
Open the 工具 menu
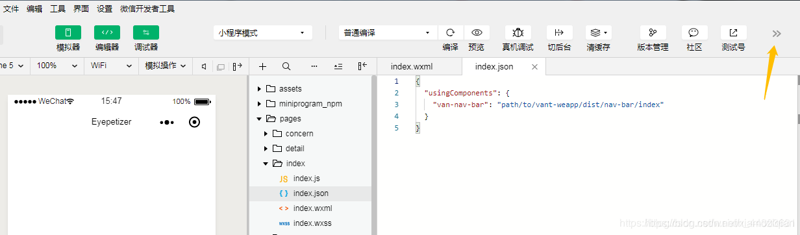point(58,9)
